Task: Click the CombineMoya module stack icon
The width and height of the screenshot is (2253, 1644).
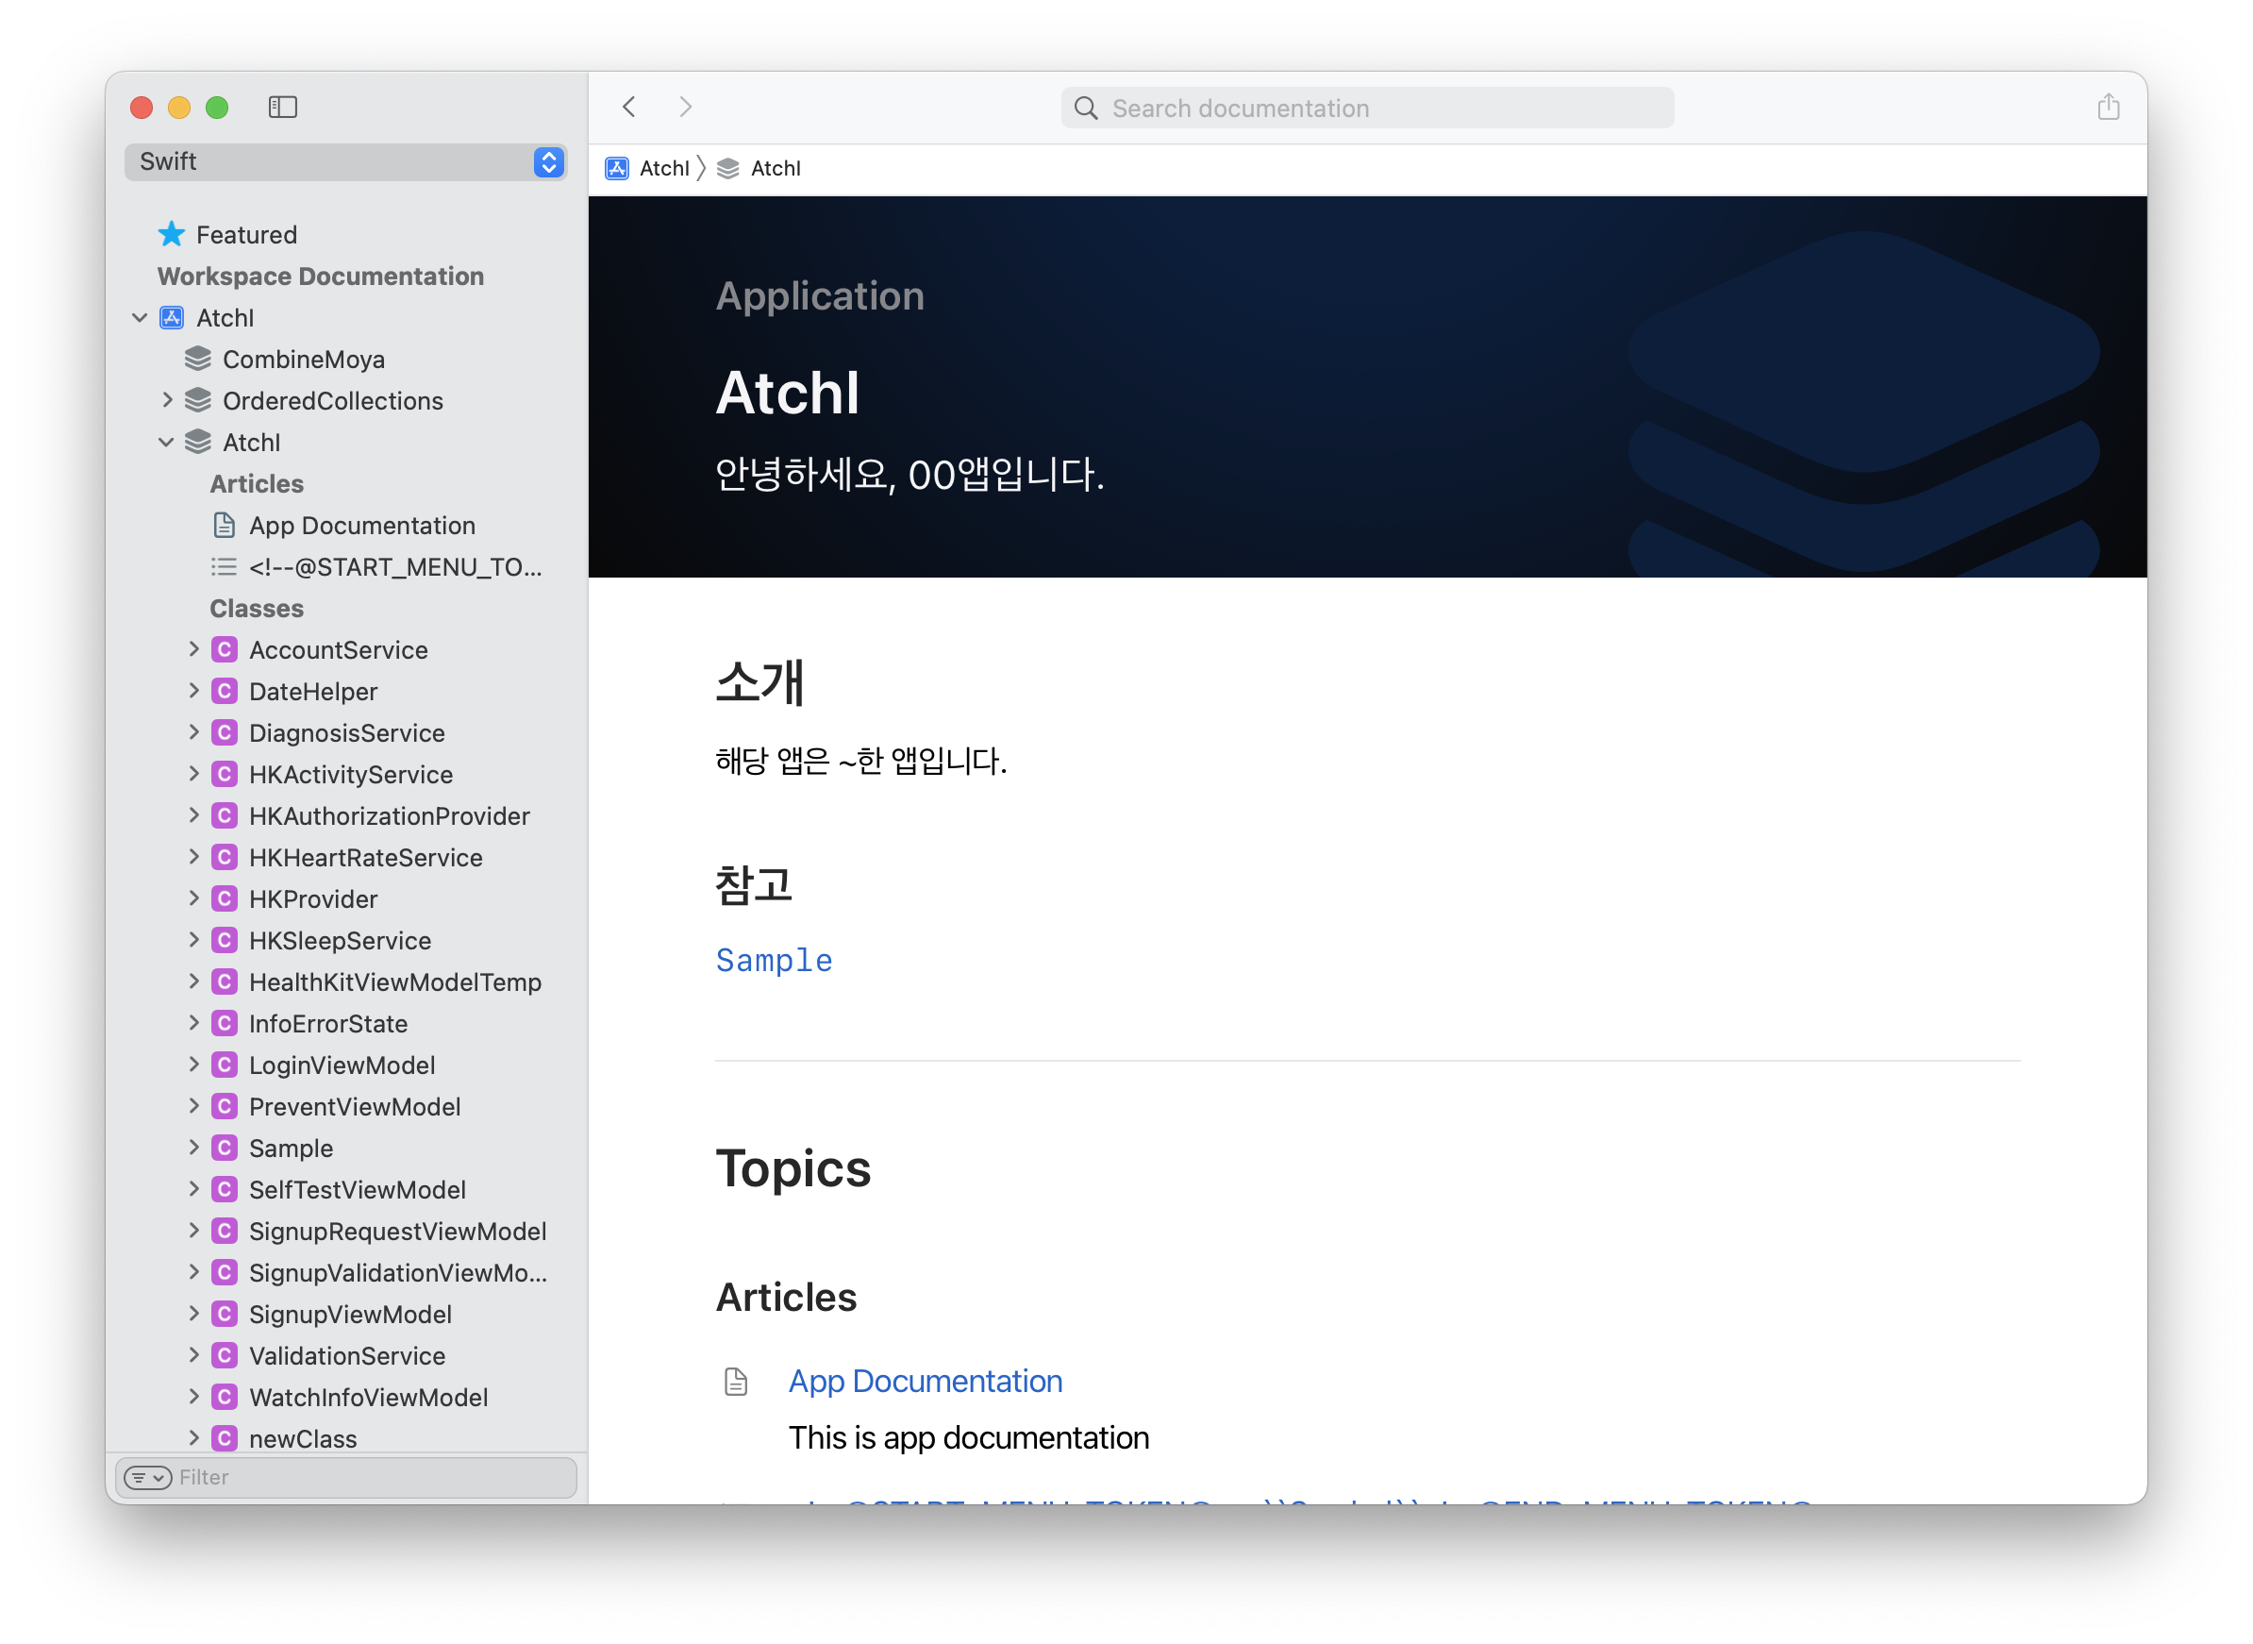Action: click(x=198, y=360)
